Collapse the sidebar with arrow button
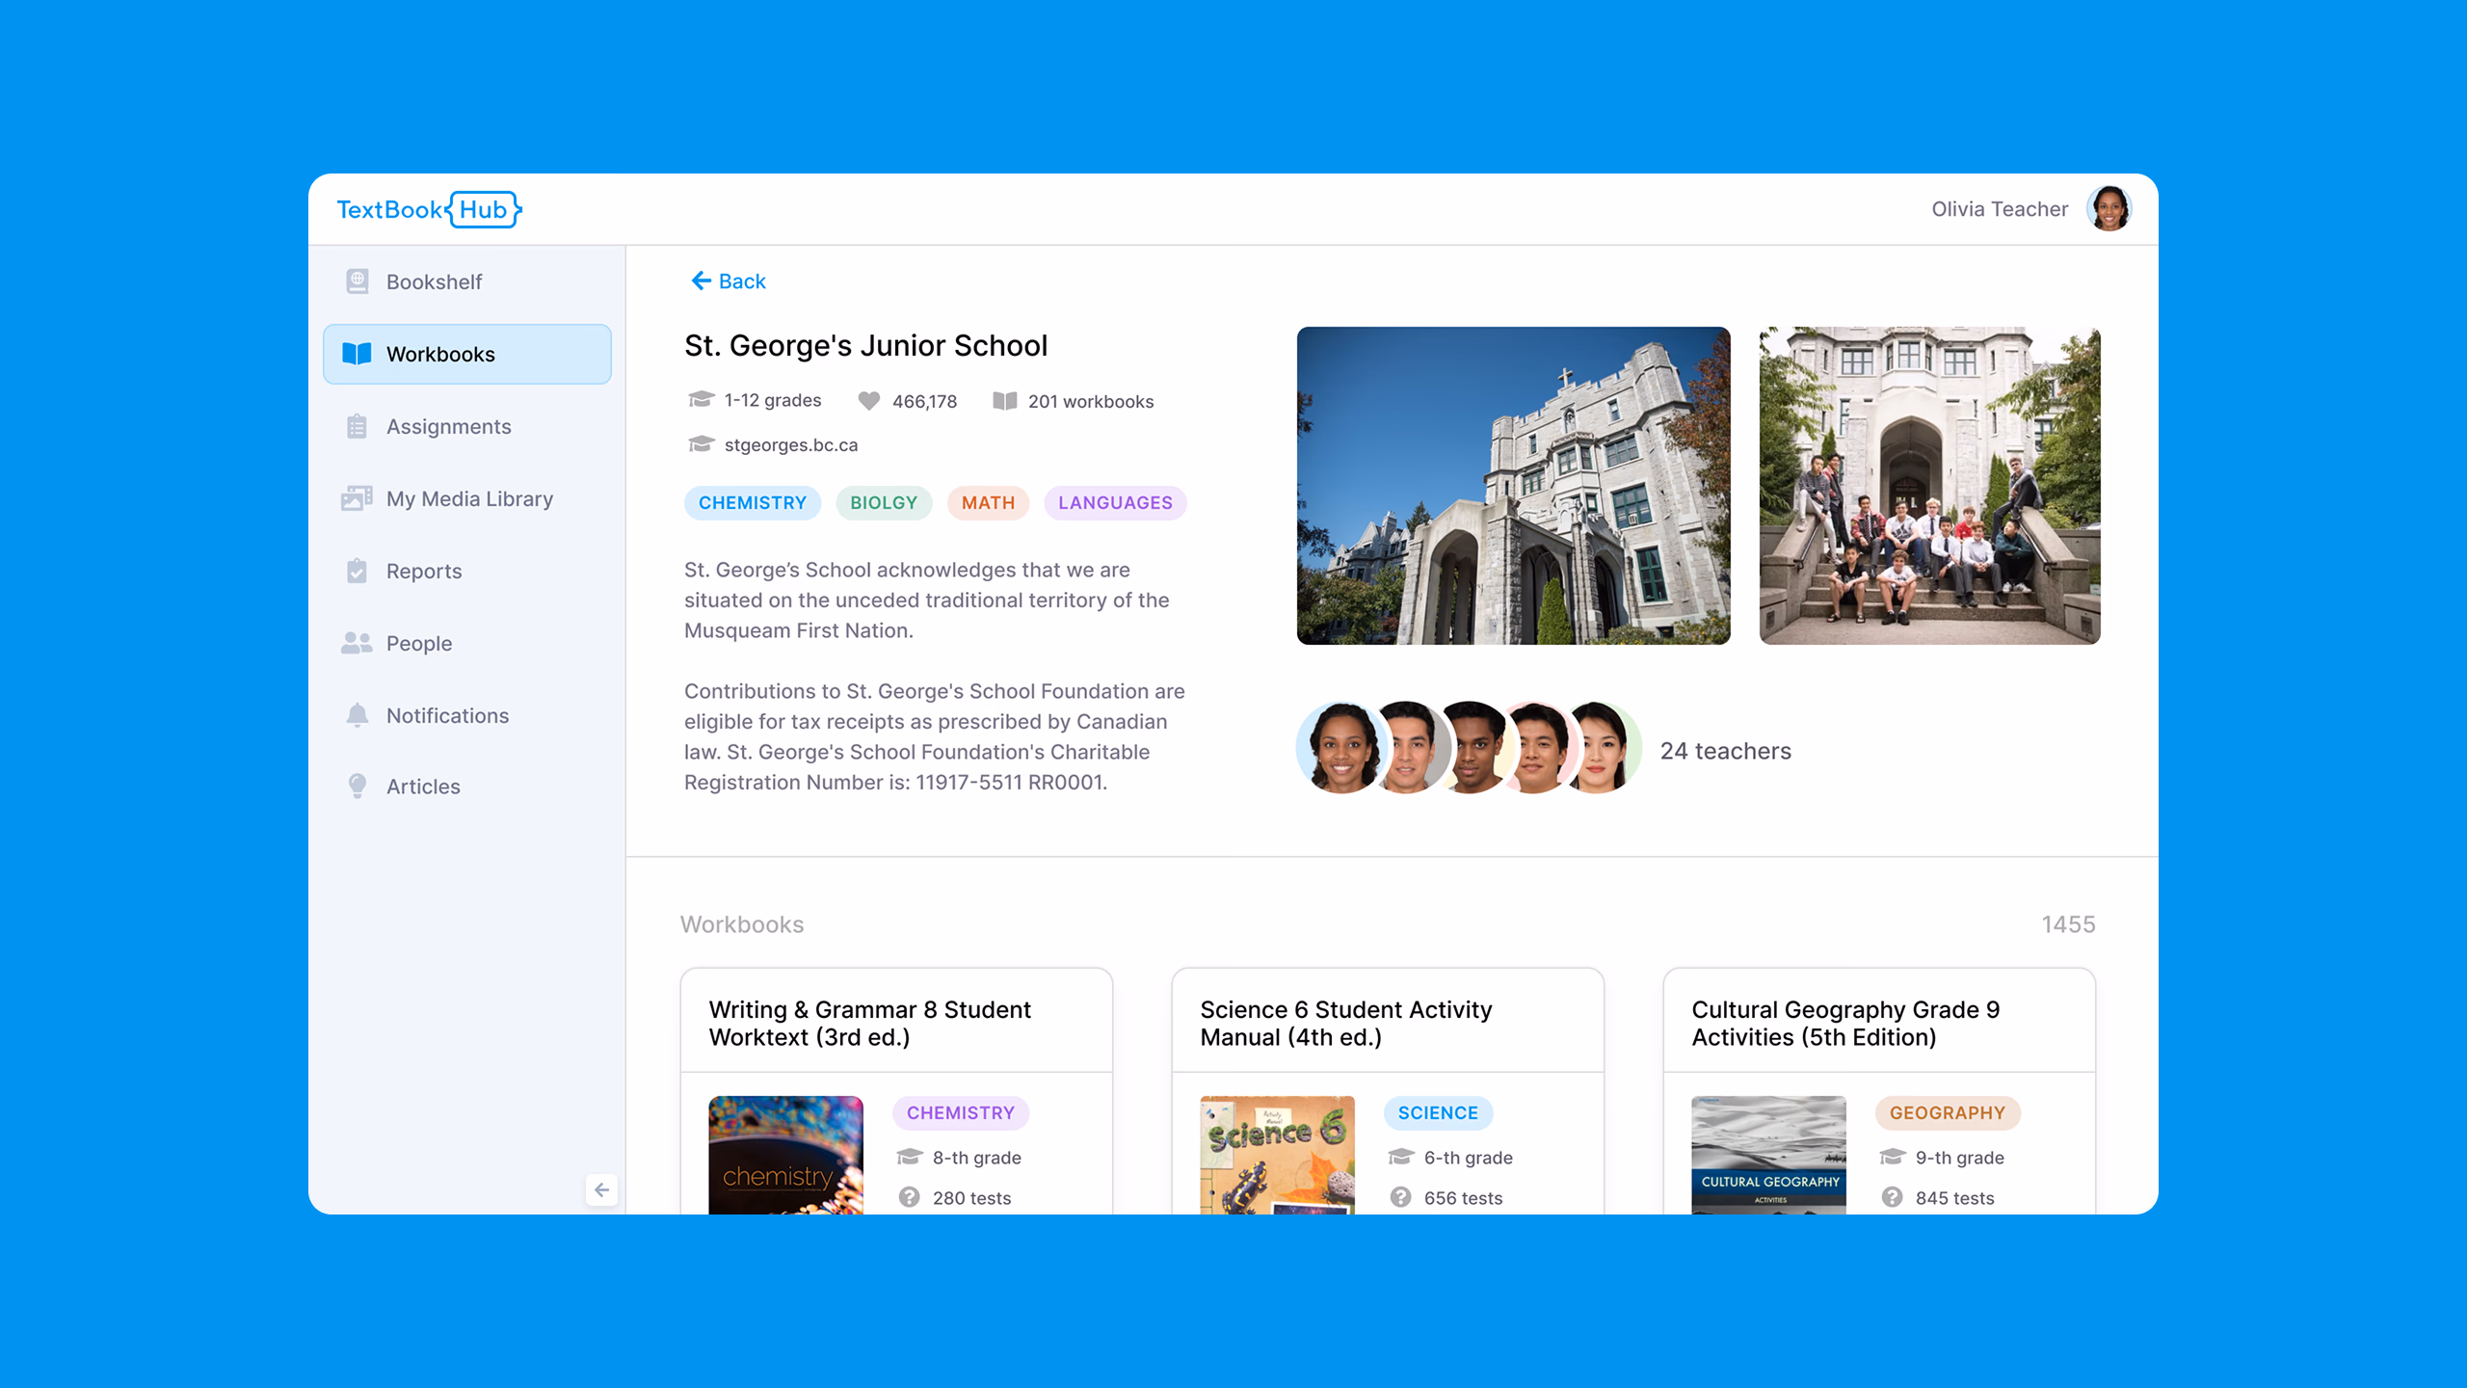The height and width of the screenshot is (1388, 2467). (601, 1189)
